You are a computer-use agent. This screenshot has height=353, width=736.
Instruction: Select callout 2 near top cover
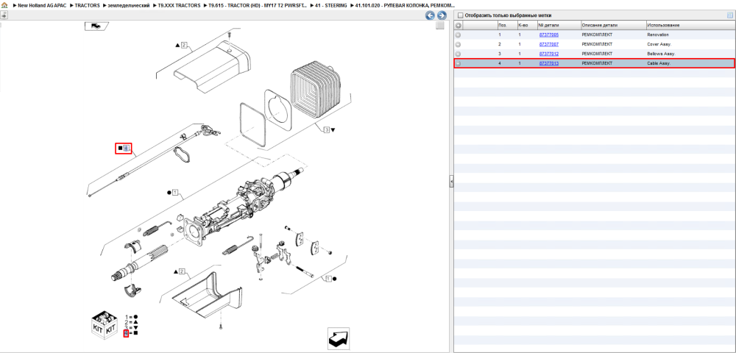184,45
